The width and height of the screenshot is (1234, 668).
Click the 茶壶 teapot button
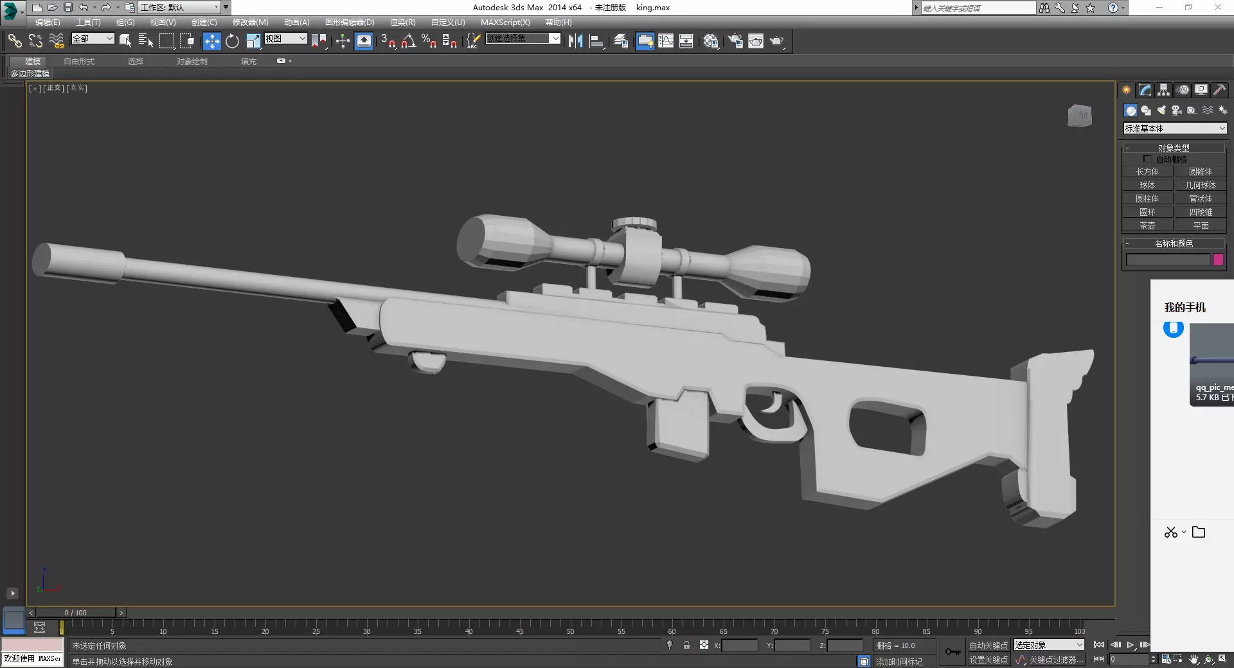point(1147,225)
